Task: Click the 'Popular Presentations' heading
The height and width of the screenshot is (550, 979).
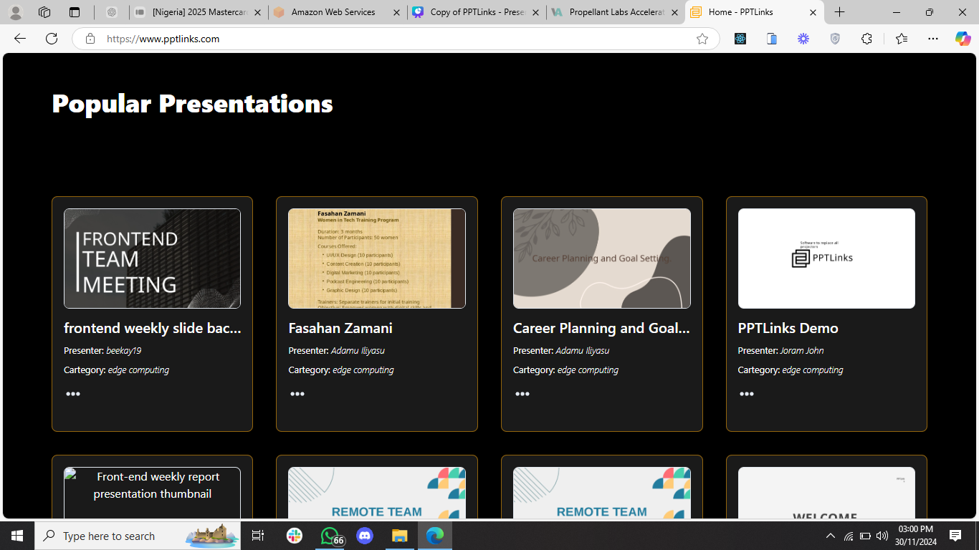Action: [x=192, y=103]
